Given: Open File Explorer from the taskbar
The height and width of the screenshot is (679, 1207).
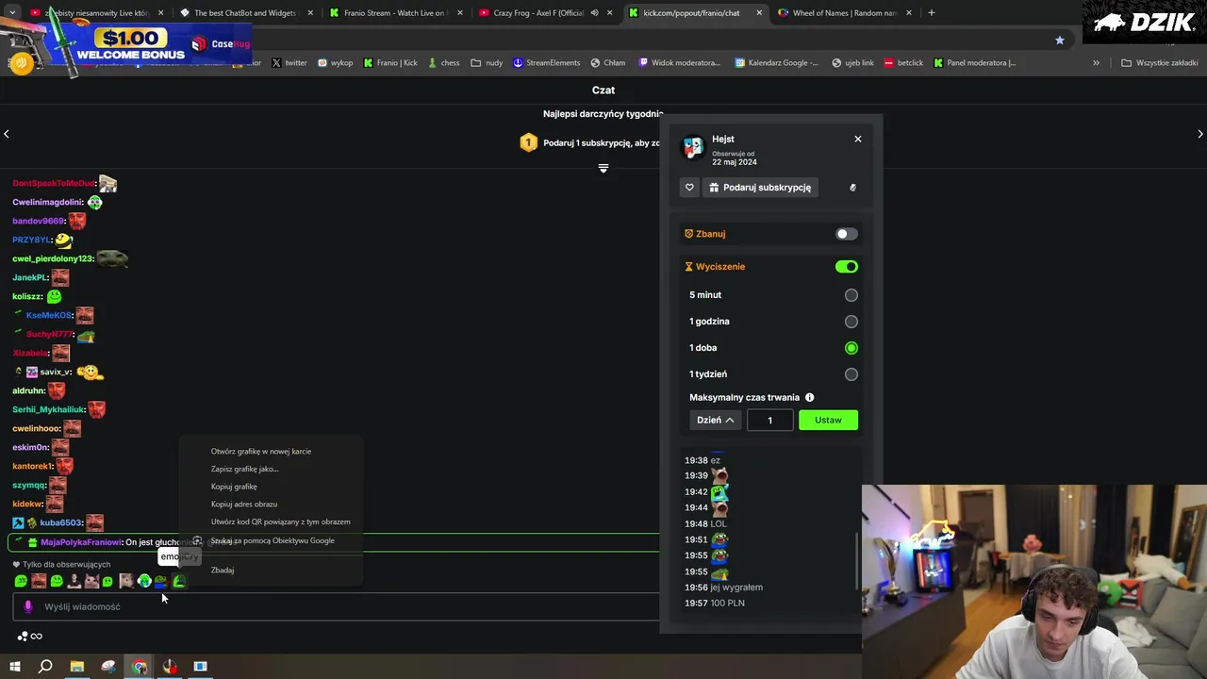Looking at the screenshot, I should pyautogui.click(x=76, y=668).
